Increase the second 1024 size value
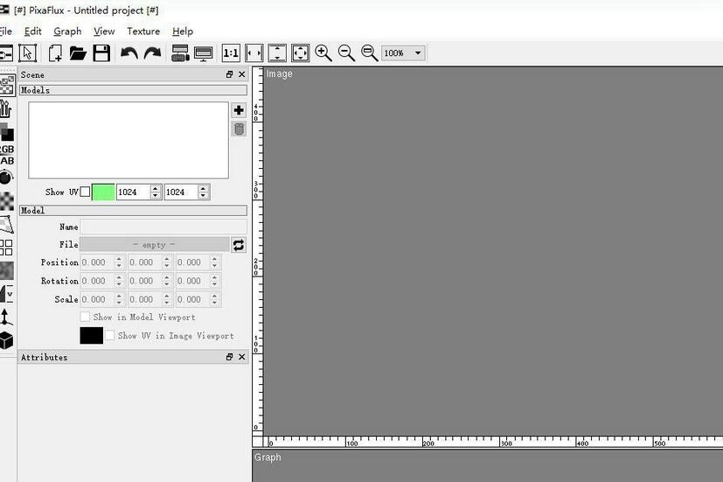The height and width of the screenshot is (482, 723). pyautogui.click(x=204, y=188)
